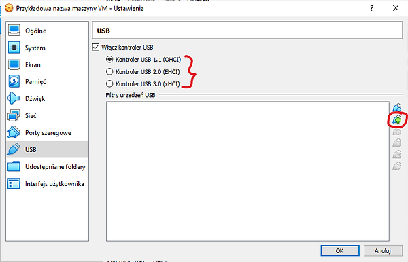
Task: Click the edit USB filter icon
Action: (x=397, y=132)
